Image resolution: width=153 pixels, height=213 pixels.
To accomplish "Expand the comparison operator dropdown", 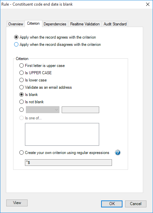I will click(43, 109).
